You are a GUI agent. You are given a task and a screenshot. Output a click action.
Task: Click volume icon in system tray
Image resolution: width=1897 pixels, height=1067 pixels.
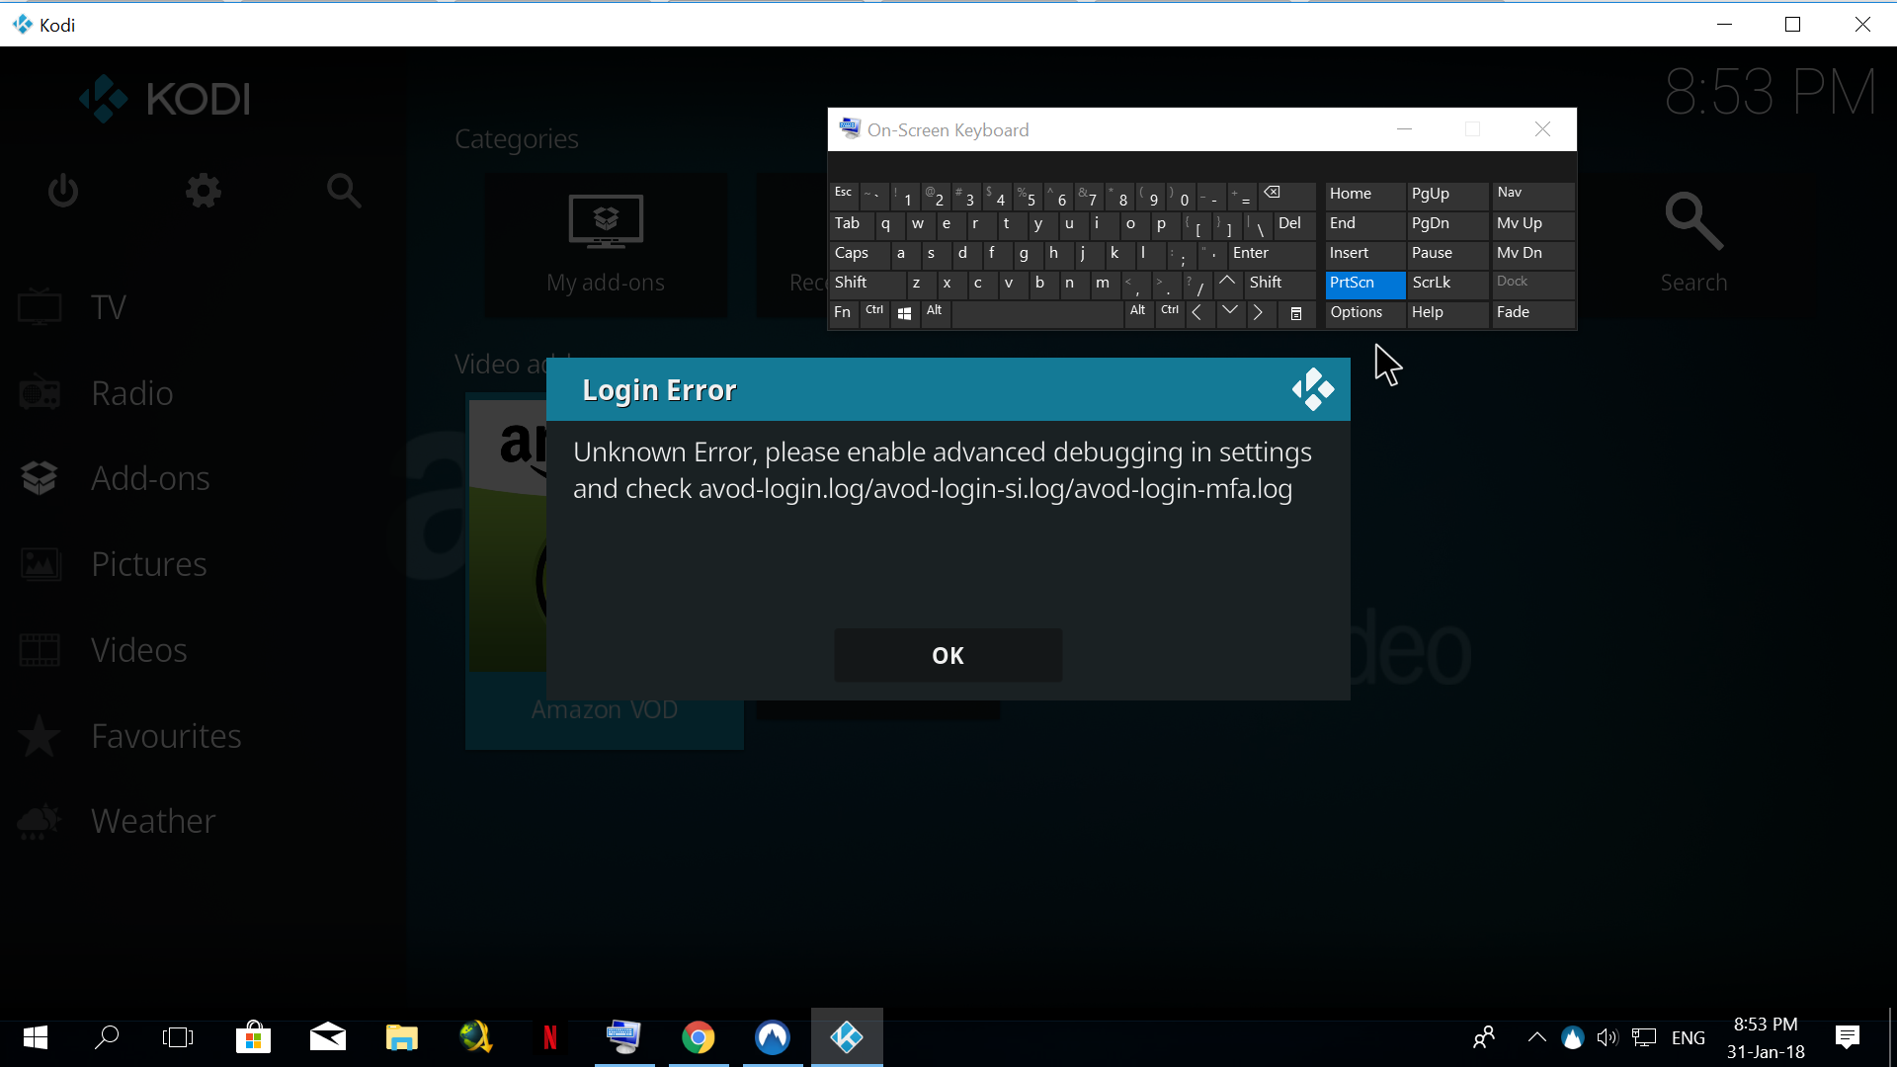pyautogui.click(x=1608, y=1037)
